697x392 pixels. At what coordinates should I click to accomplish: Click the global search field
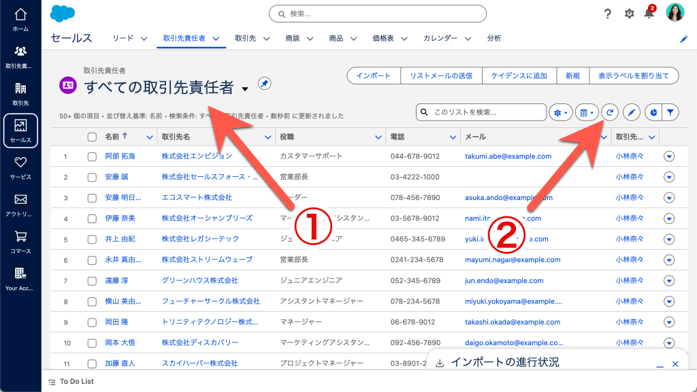pyautogui.click(x=377, y=14)
